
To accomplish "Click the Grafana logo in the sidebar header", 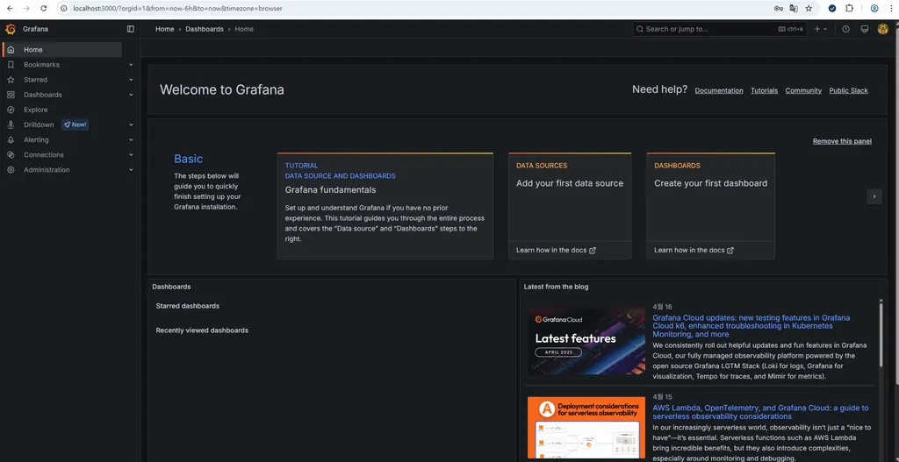I will pyautogui.click(x=11, y=29).
